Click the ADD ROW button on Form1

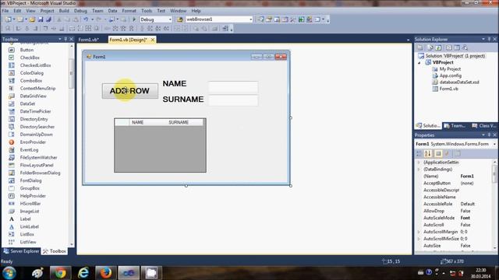[130, 91]
